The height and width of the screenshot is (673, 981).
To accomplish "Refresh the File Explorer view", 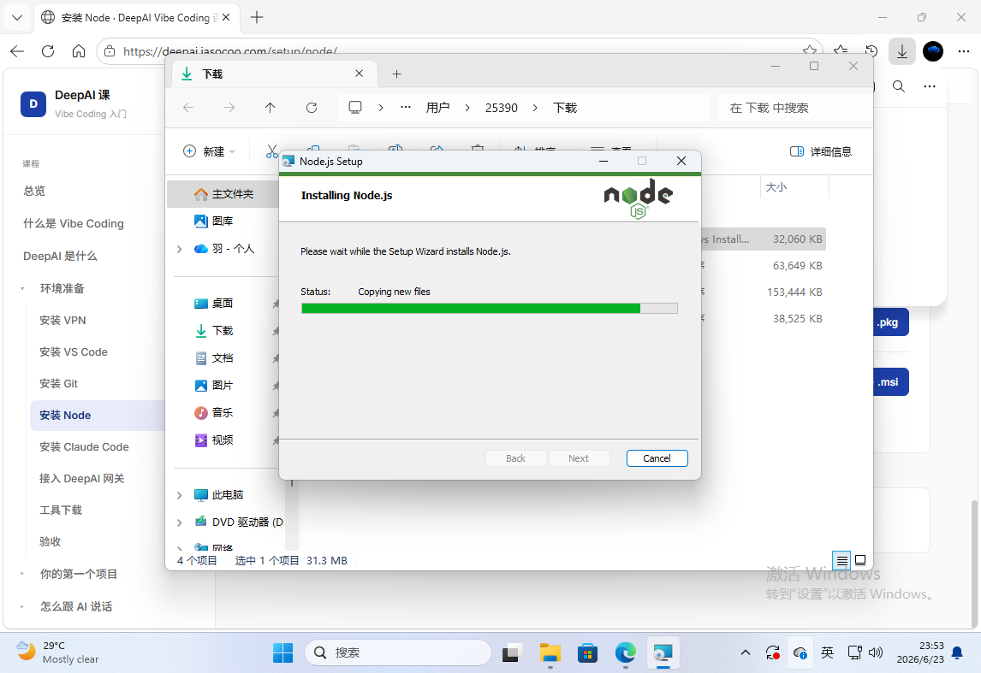I will pyautogui.click(x=312, y=108).
